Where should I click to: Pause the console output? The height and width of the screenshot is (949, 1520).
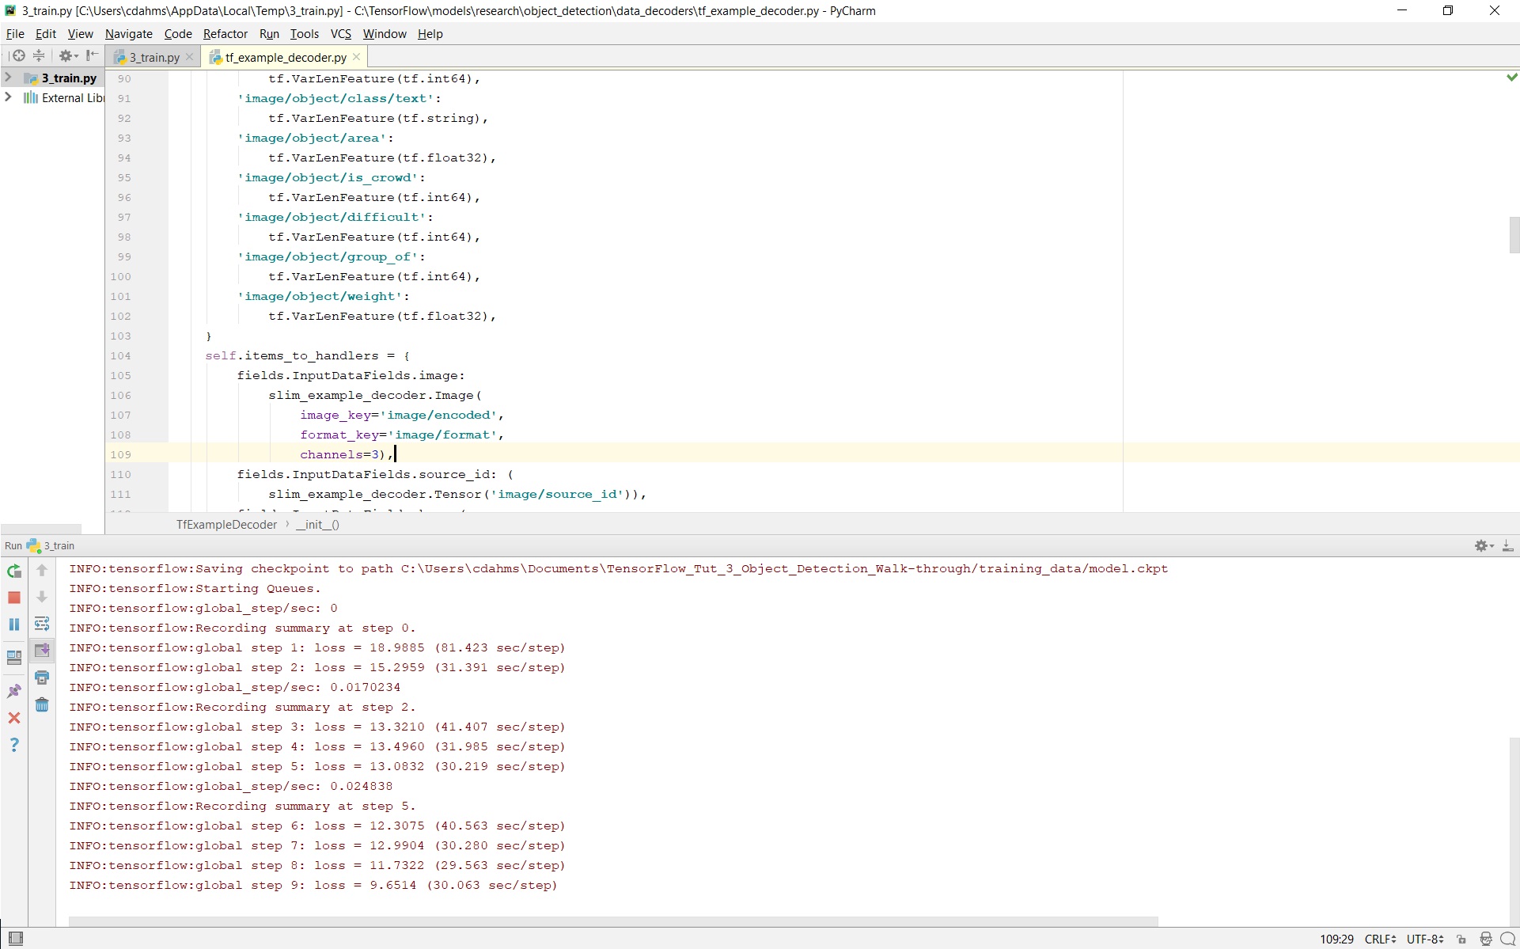(14, 624)
